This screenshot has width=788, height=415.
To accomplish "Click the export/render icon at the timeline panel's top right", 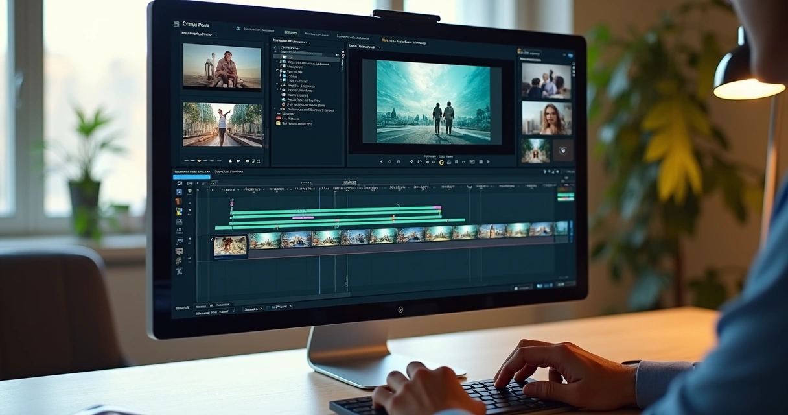I will pyautogui.click(x=559, y=171).
